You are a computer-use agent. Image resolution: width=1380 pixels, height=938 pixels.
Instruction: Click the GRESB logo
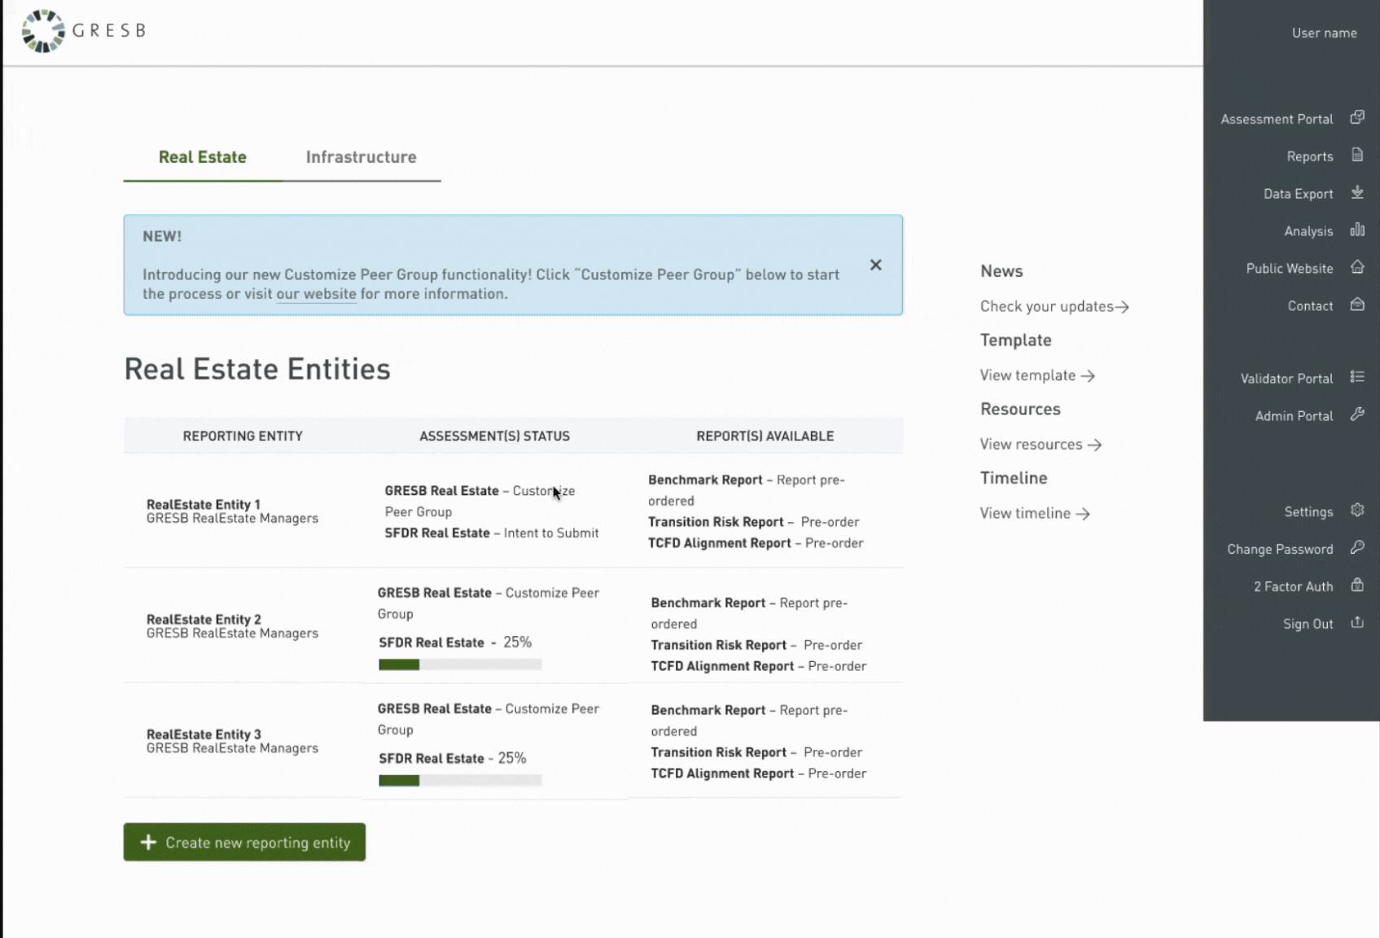[83, 31]
